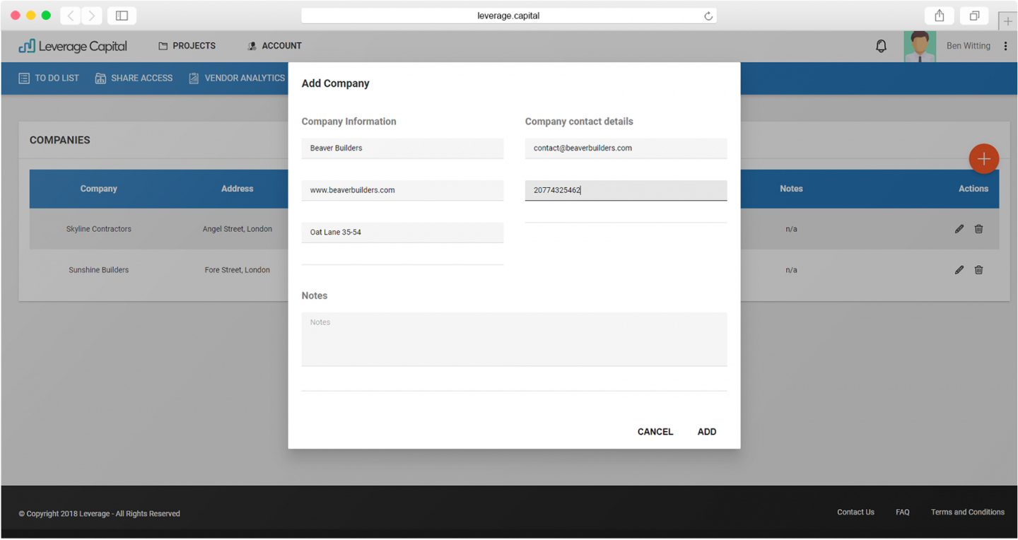
Task: Click the Actions column header
Action: coord(973,189)
